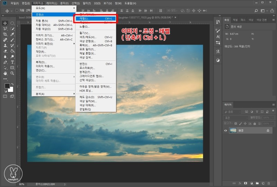Activate the Zoom magnifier tool
The width and height of the screenshot is (277, 187).
pyautogui.click(x=12, y=73)
